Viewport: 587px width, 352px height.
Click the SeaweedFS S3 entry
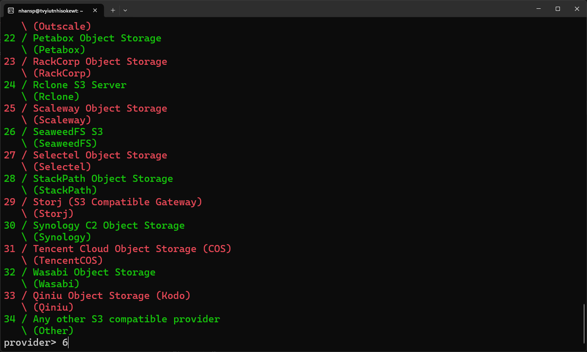tap(68, 132)
